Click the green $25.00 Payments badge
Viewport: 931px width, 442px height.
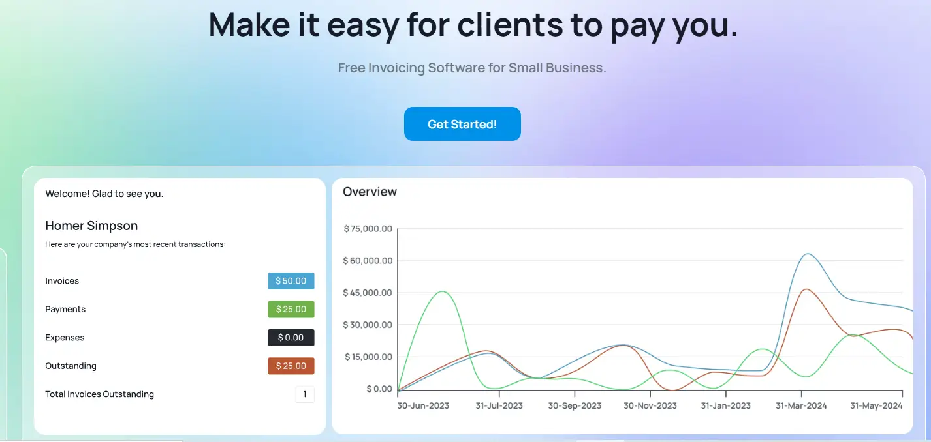(x=291, y=309)
